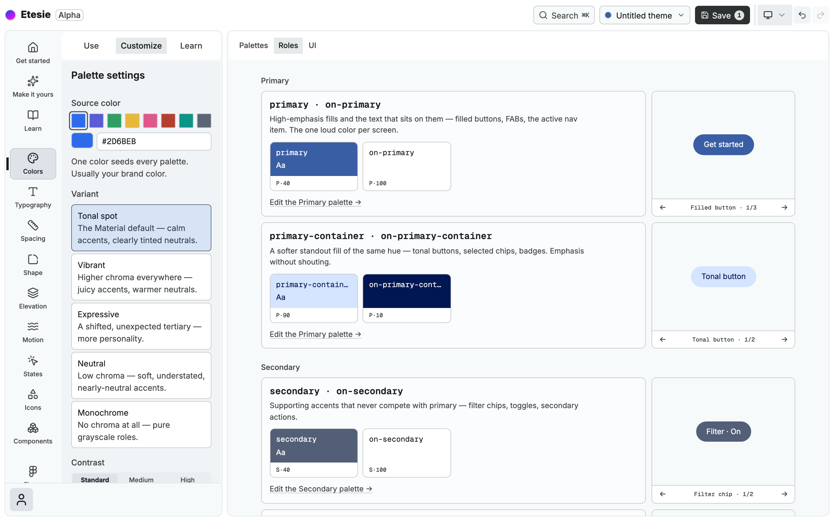Select the Vibrant variant

(x=141, y=277)
